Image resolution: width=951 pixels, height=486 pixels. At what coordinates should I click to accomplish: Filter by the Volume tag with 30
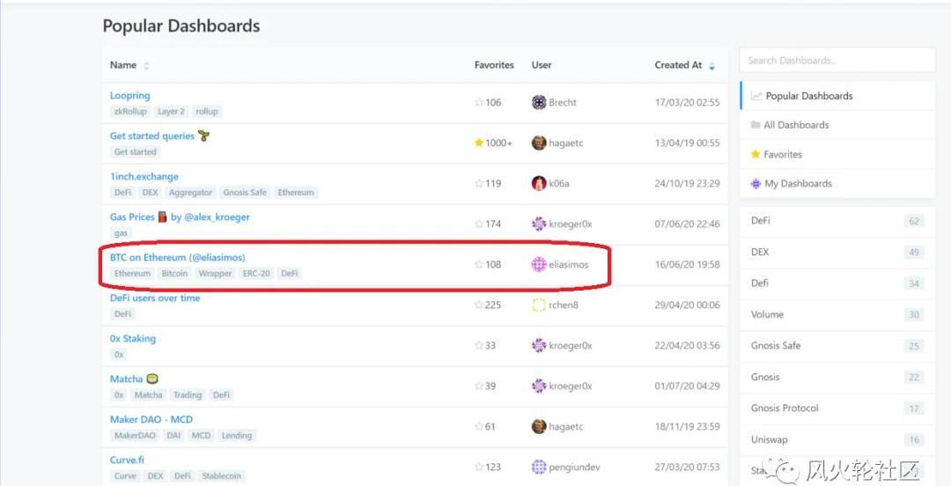pyautogui.click(x=837, y=314)
